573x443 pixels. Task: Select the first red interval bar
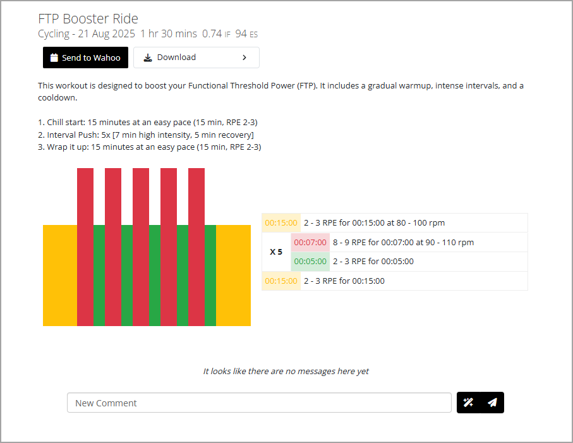click(x=85, y=247)
